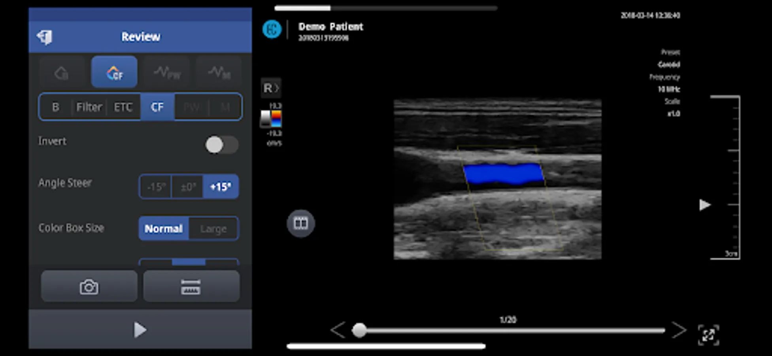Capture image with the camera button
772x356 pixels.
(x=89, y=286)
